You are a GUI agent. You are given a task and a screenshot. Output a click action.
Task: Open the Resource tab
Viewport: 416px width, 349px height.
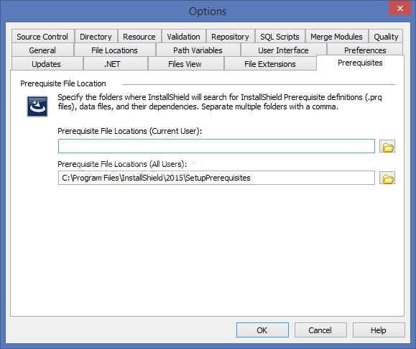click(139, 37)
